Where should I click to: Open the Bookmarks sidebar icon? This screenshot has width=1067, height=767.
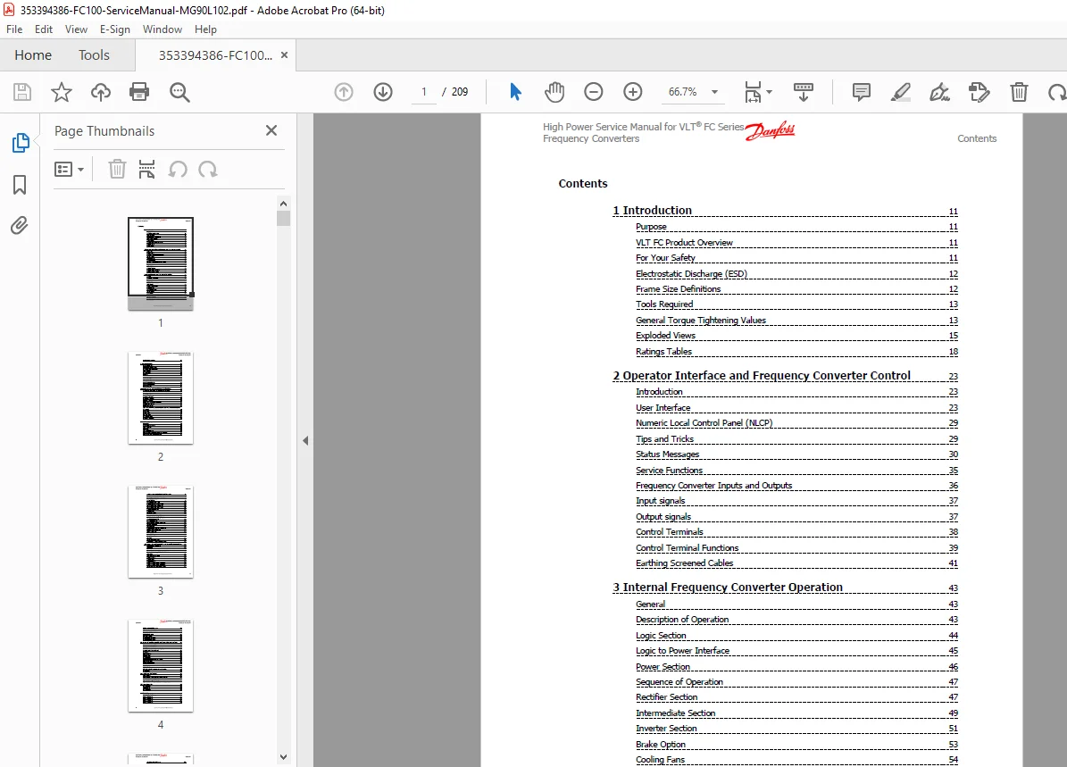[20, 185]
